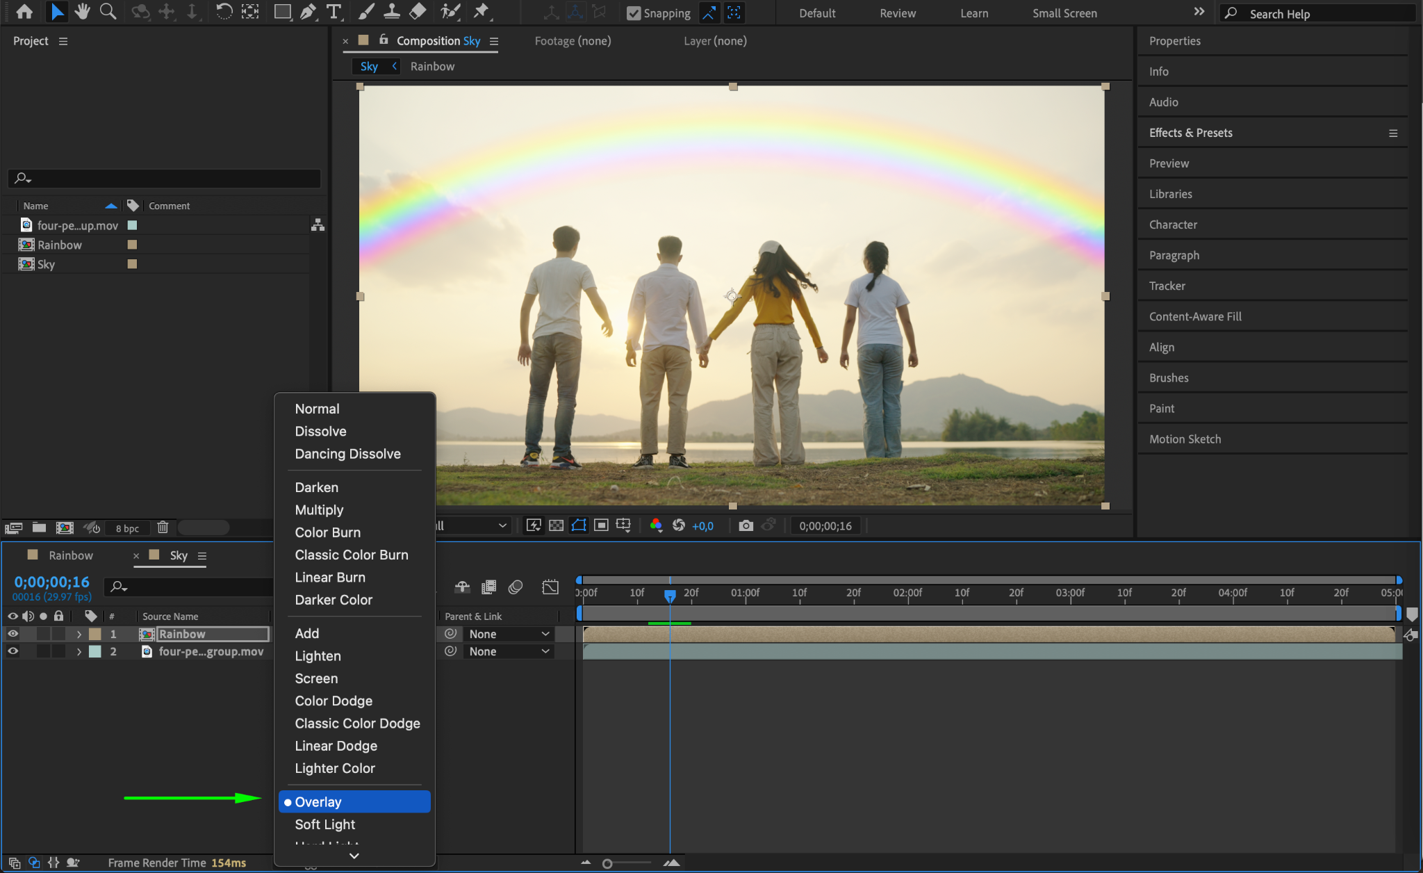
Task: Hide the four-pe...group.mov layer visibility
Action: pos(13,651)
